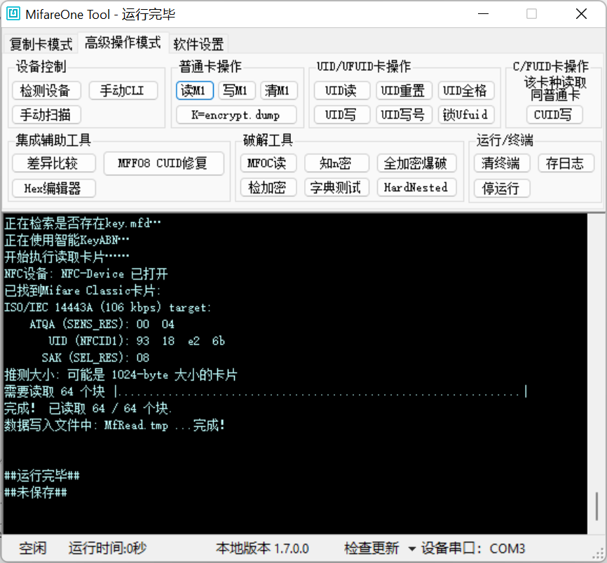The image size is (607, 563).
Task: Click the MFOC读 button
Action: pos(268,163)
